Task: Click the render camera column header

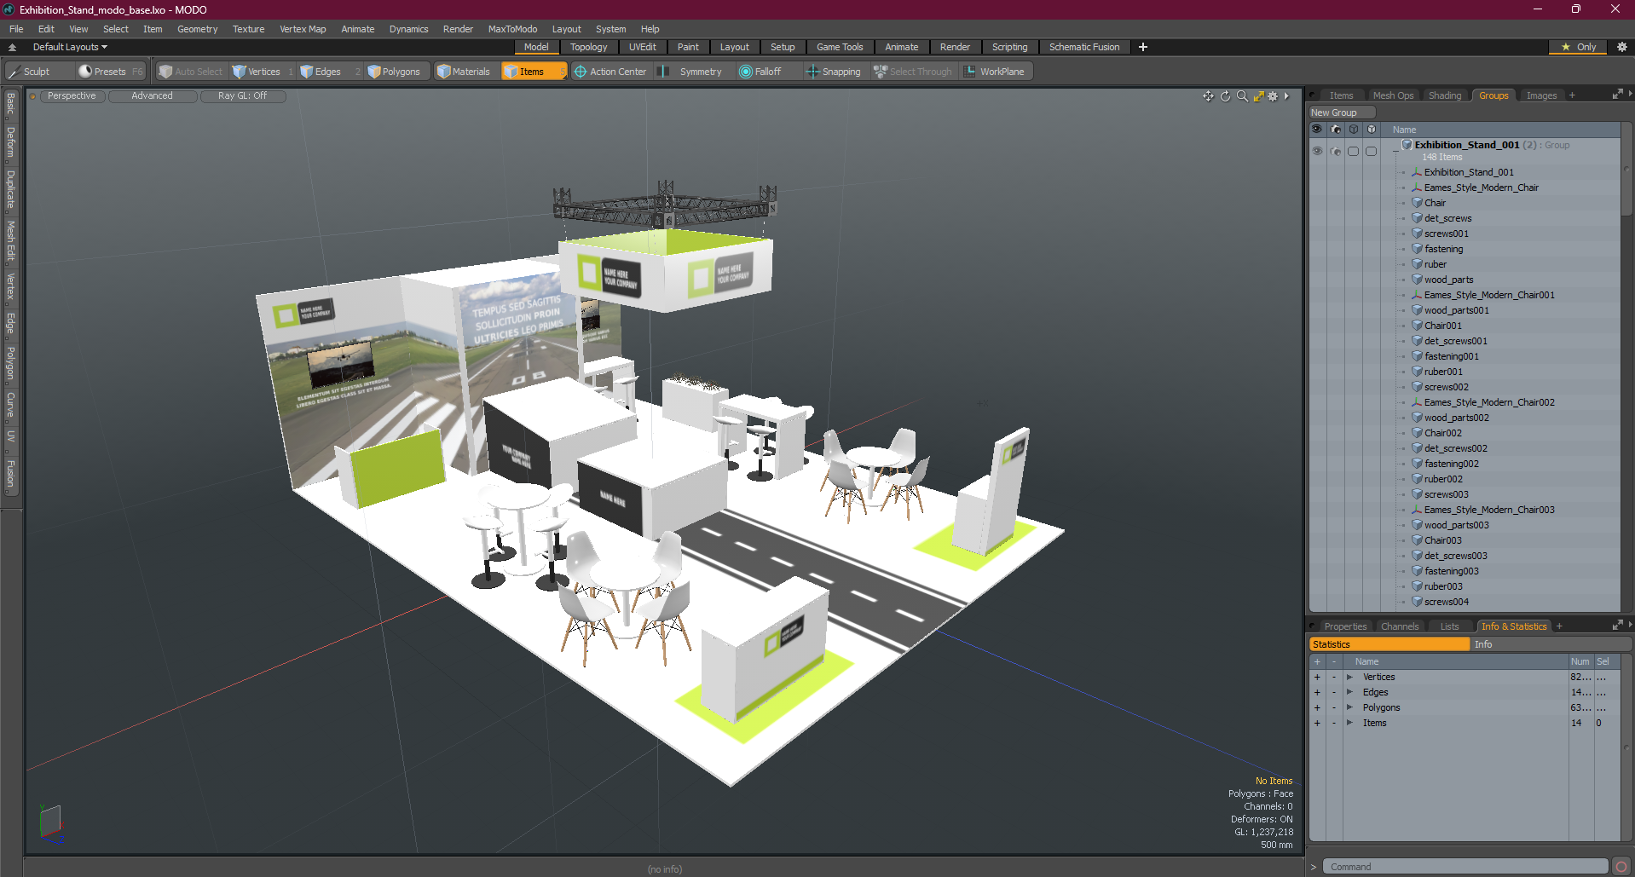Action: pos(1336,130)
